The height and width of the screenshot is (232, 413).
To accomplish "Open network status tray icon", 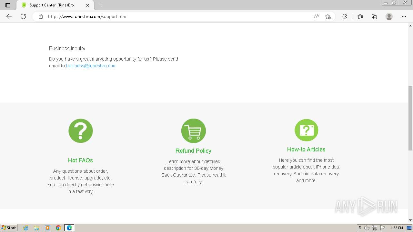I will [x=375, y=228].
